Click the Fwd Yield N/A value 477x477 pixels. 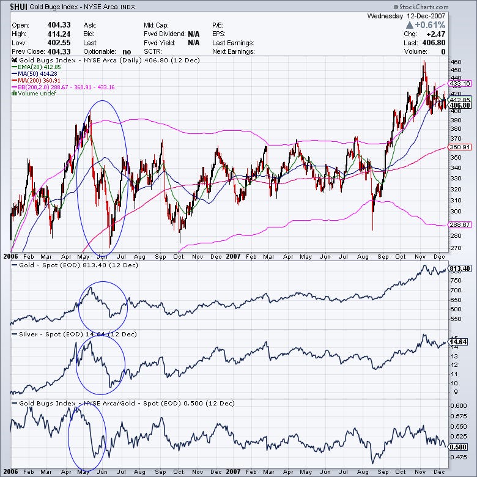(193, 43)
